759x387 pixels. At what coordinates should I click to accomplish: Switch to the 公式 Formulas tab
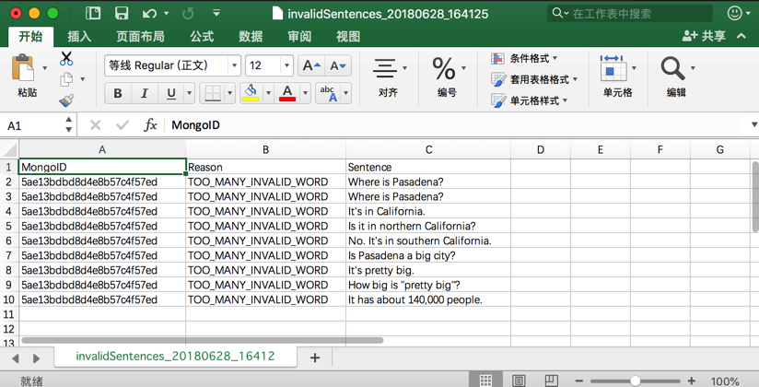coord(202,36)
